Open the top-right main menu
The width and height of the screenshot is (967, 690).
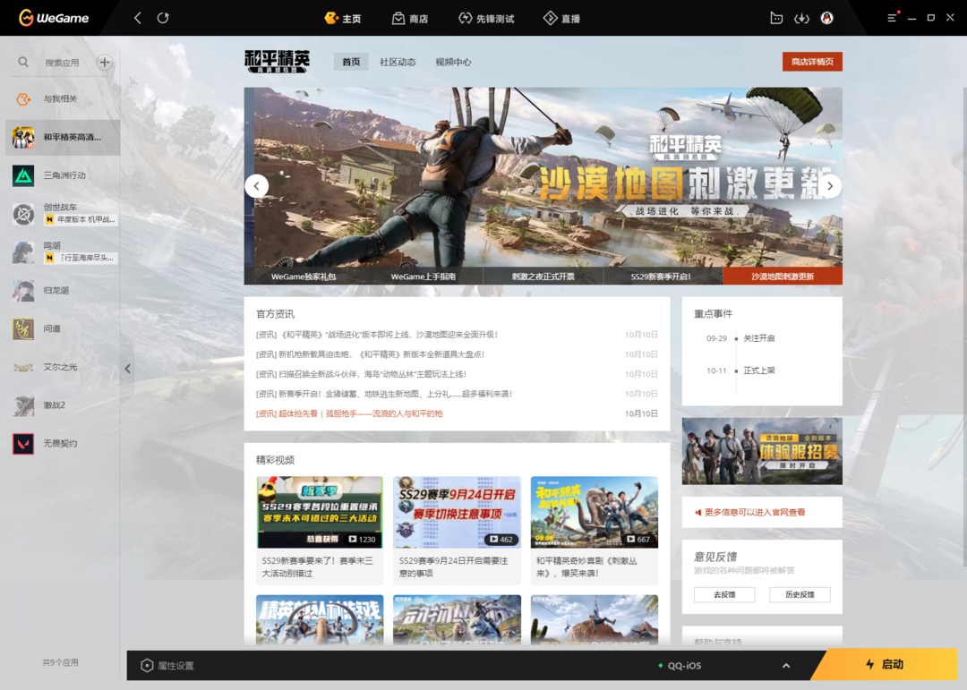(892, 18)
